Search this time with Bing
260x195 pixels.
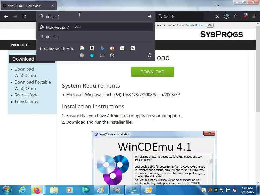102,48
